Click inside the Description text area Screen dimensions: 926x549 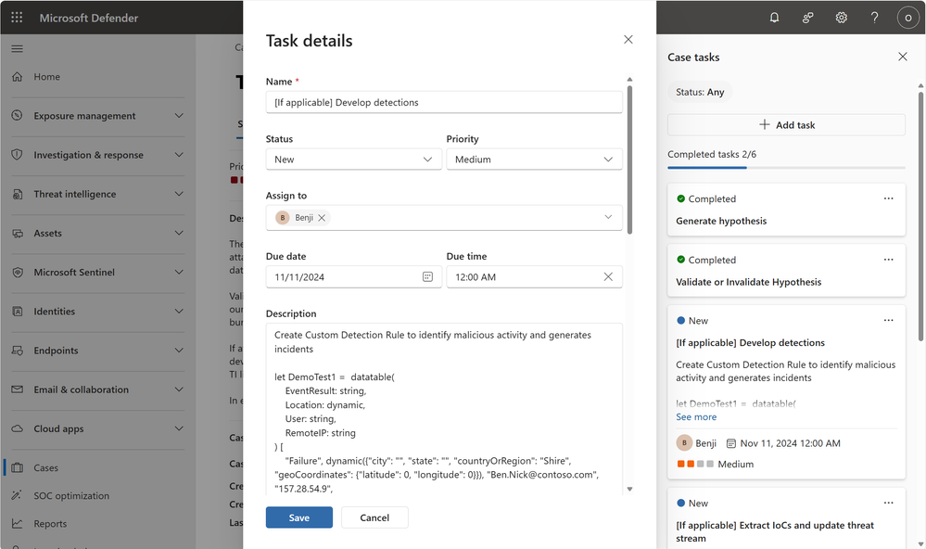coord(444,409)
